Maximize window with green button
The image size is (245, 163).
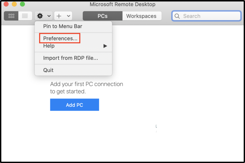tap(22, 4)
